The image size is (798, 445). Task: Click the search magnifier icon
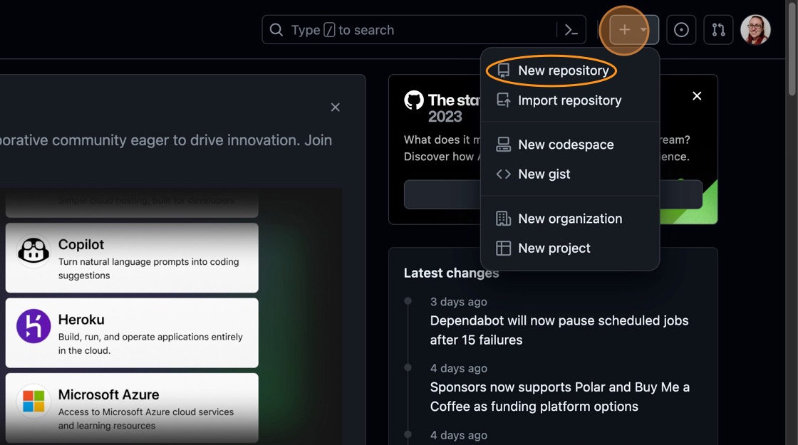pyautogui.click(x=276, y=30)
